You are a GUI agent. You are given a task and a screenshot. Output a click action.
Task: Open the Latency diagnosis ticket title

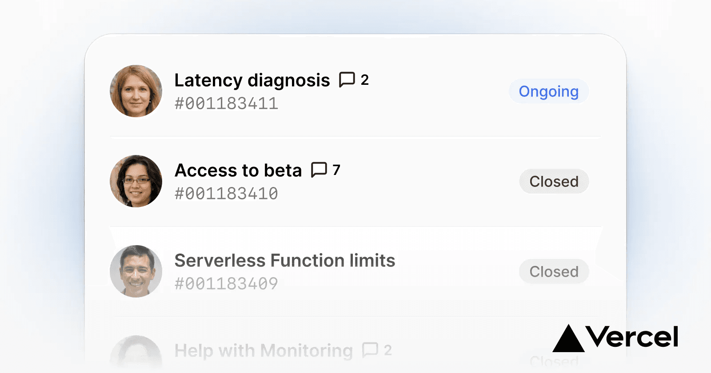(x=252, y=80)
